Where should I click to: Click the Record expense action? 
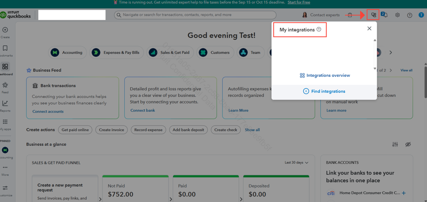click(x=148, y=130)
